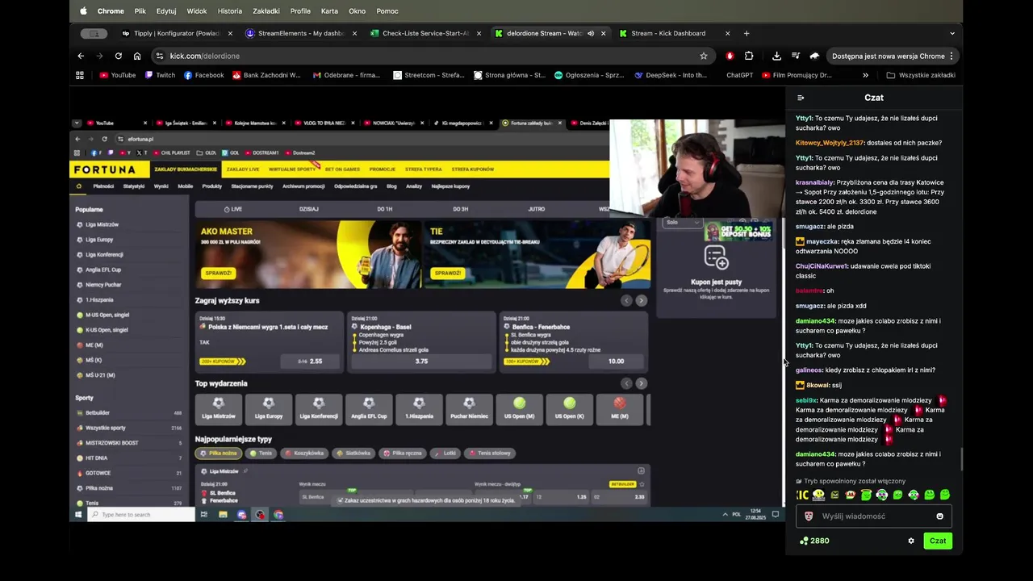Image resolution: width=1033 pixels, height=581 pixels.
Task: Click the 2.55 odds button
Action: coord(309,361)
